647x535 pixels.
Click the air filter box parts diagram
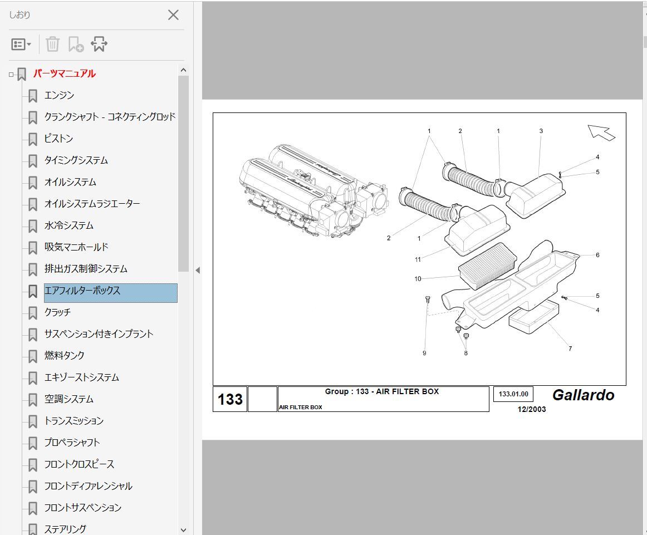(419, 249)
